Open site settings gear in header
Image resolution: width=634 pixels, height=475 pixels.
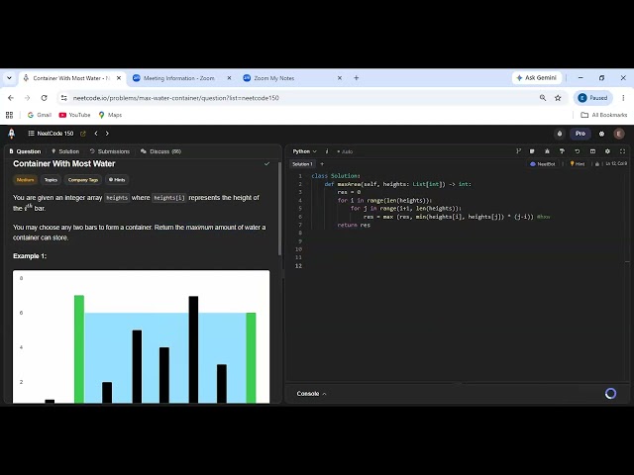click(601, 134)
